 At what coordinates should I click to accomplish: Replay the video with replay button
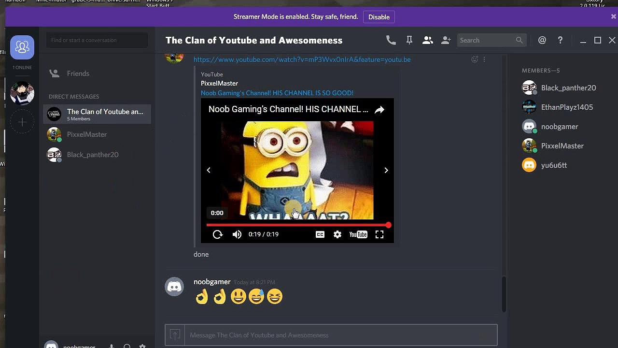(218, 234)
